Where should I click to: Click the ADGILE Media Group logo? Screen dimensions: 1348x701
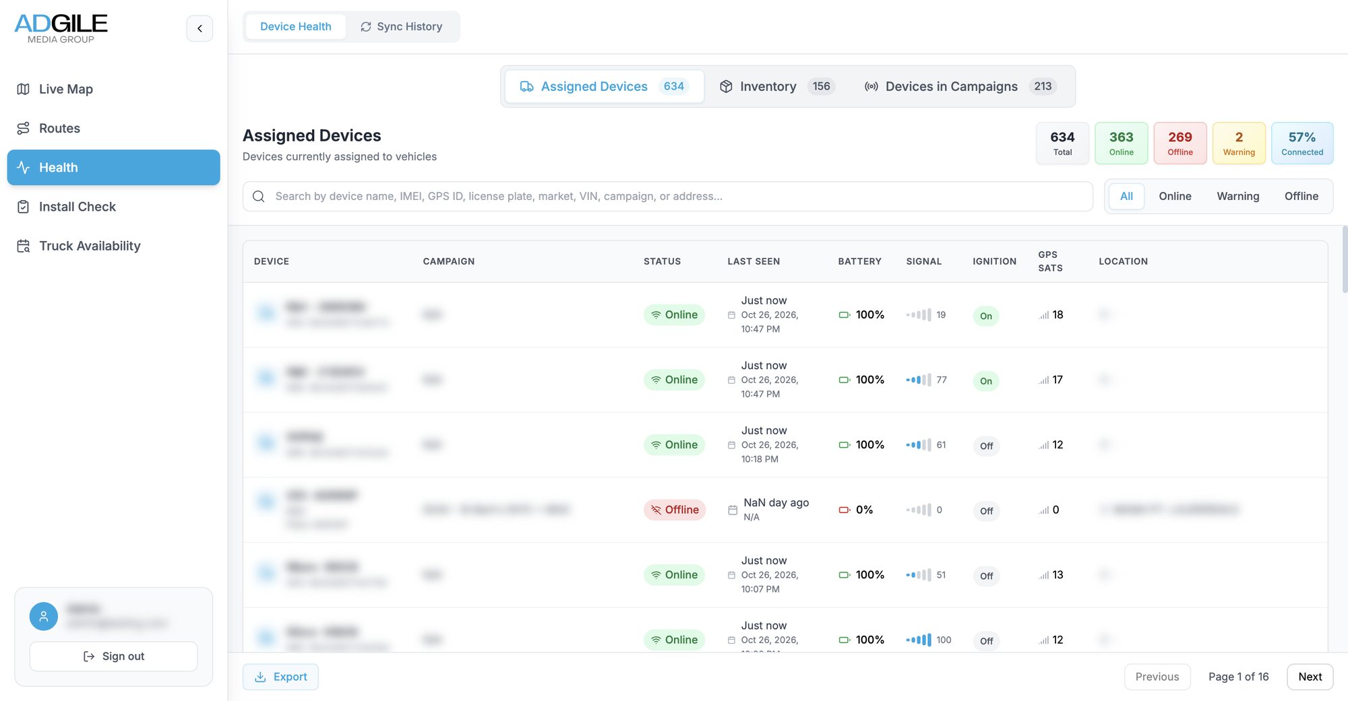61,28
